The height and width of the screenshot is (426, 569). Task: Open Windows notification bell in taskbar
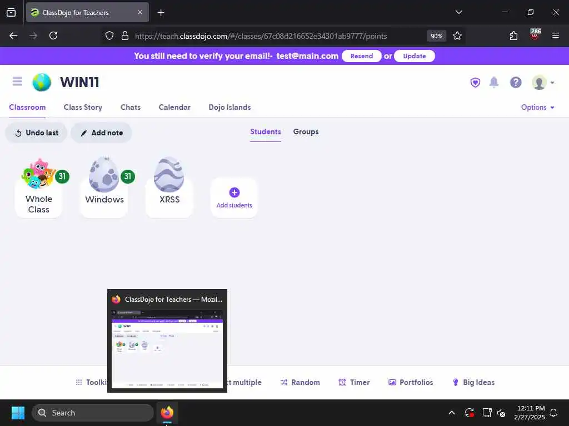tap(553, 413)
